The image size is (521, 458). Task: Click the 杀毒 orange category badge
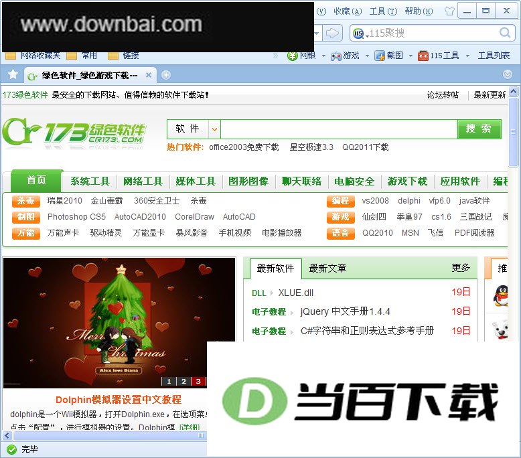point(26,201)
